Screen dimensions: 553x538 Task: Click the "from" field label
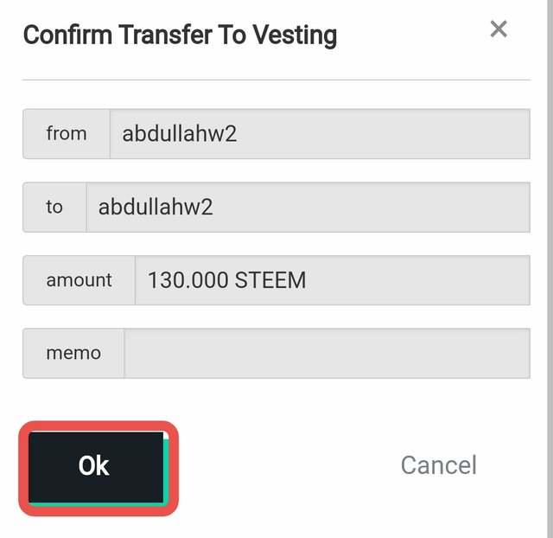point(67,134)
